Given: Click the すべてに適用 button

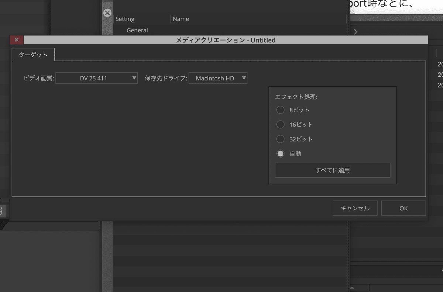Looking at the screenshot, I should coord(332,170).
